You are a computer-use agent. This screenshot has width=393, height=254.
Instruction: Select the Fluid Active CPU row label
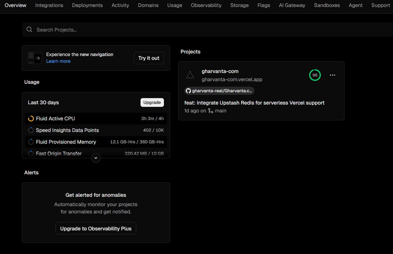coord(55,119)
